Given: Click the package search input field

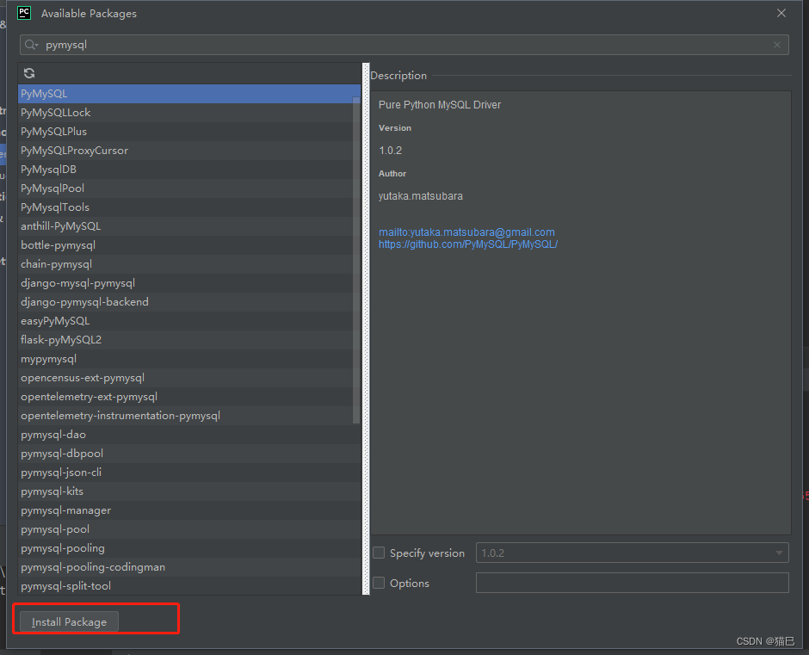Looking at the screenshot, I should (404, 45).
